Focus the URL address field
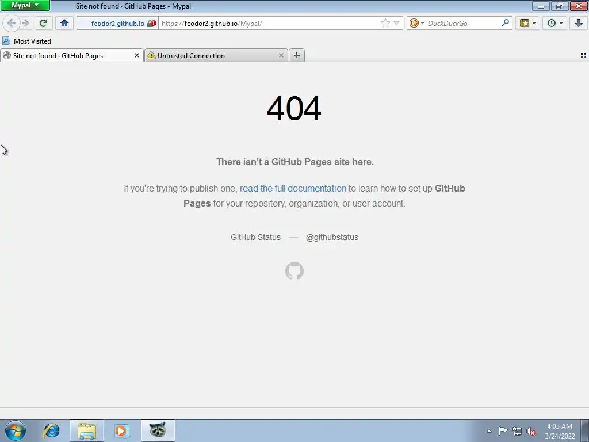This screenshot has height=442, width=589. [x=269, y=23]
